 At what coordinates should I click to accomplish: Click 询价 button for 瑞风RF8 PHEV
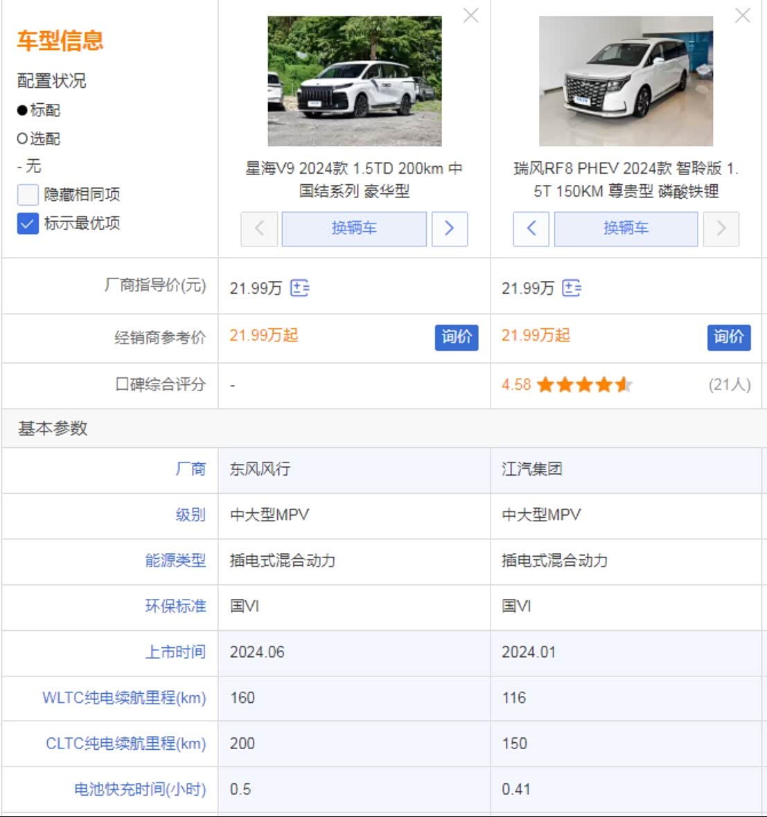[x=729, y=337]
